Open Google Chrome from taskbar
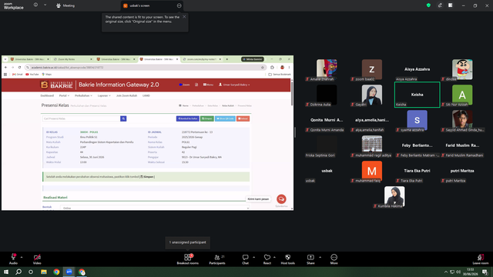The height and width of the screenshot is (277, 493). (56, 272)
